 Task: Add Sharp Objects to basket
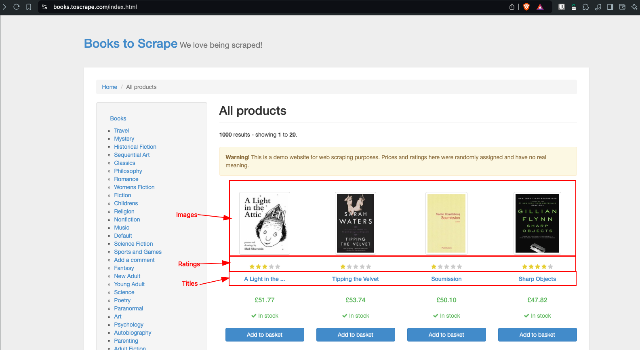537,335
